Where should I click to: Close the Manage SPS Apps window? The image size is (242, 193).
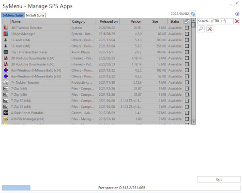coord(237,3)
